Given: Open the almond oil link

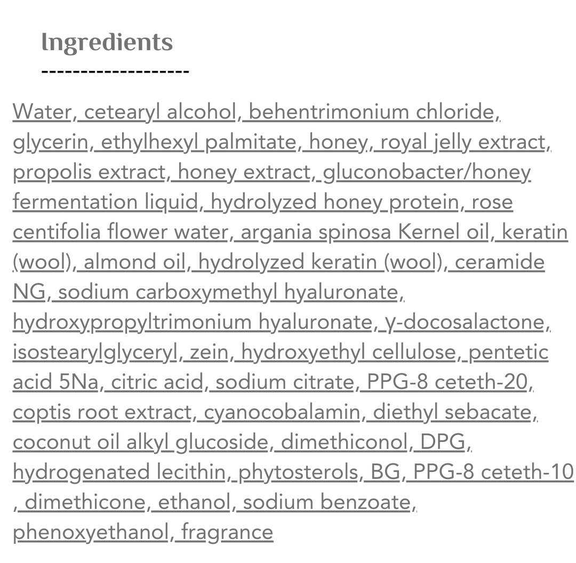Looking at the screenshot, I should [134, 262].
